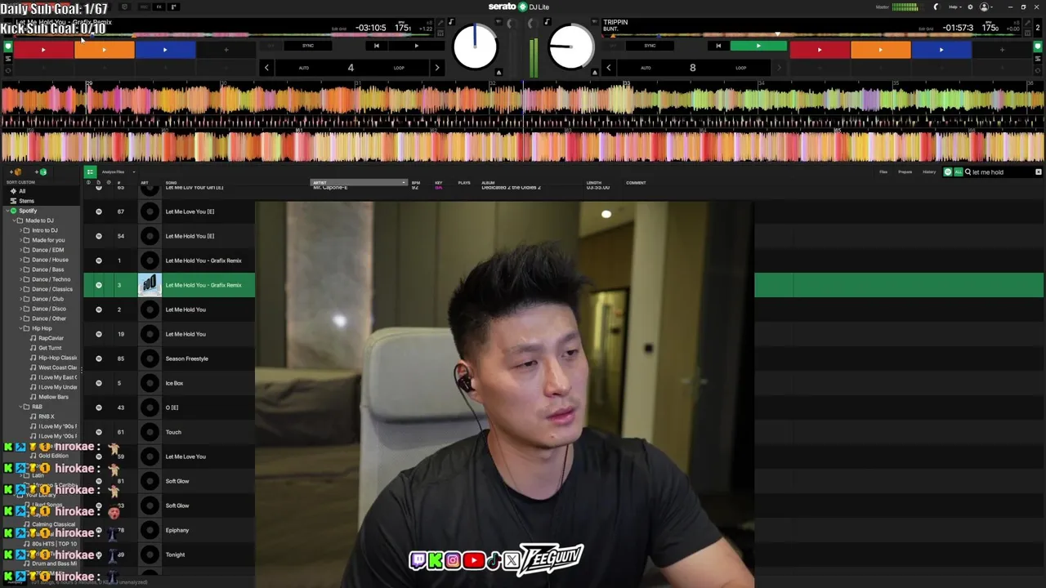Open the right deck key/note icon
The image size is (1046, 588).
pos(547,22)
